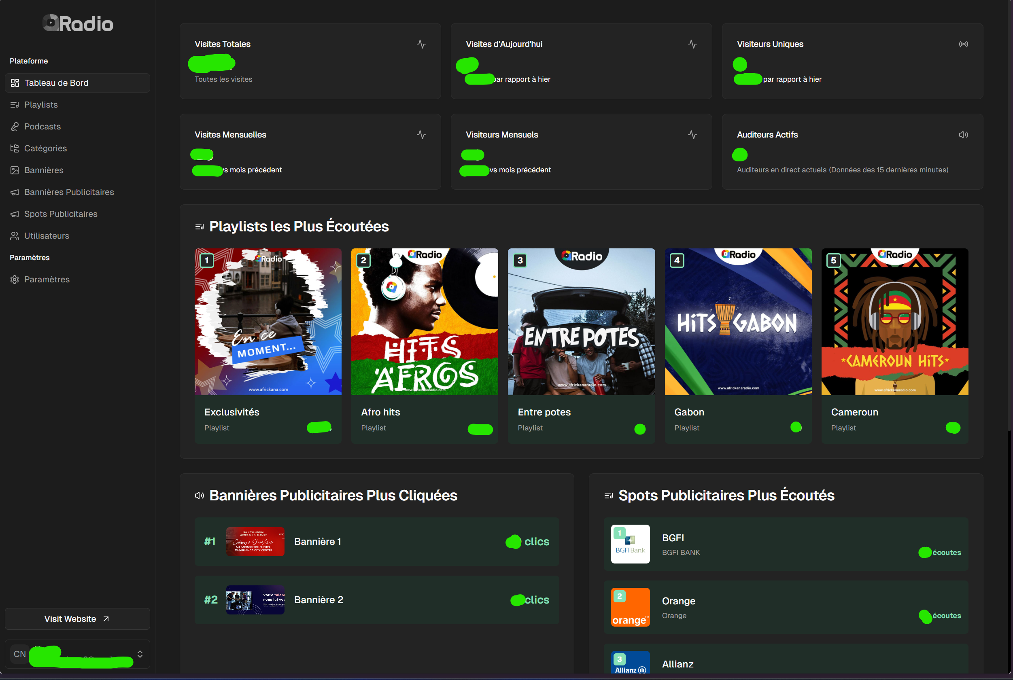1013x680 pixels.
Task: Click the waveform icon on Visiteurs Mensuels
Action: point(692,134)
